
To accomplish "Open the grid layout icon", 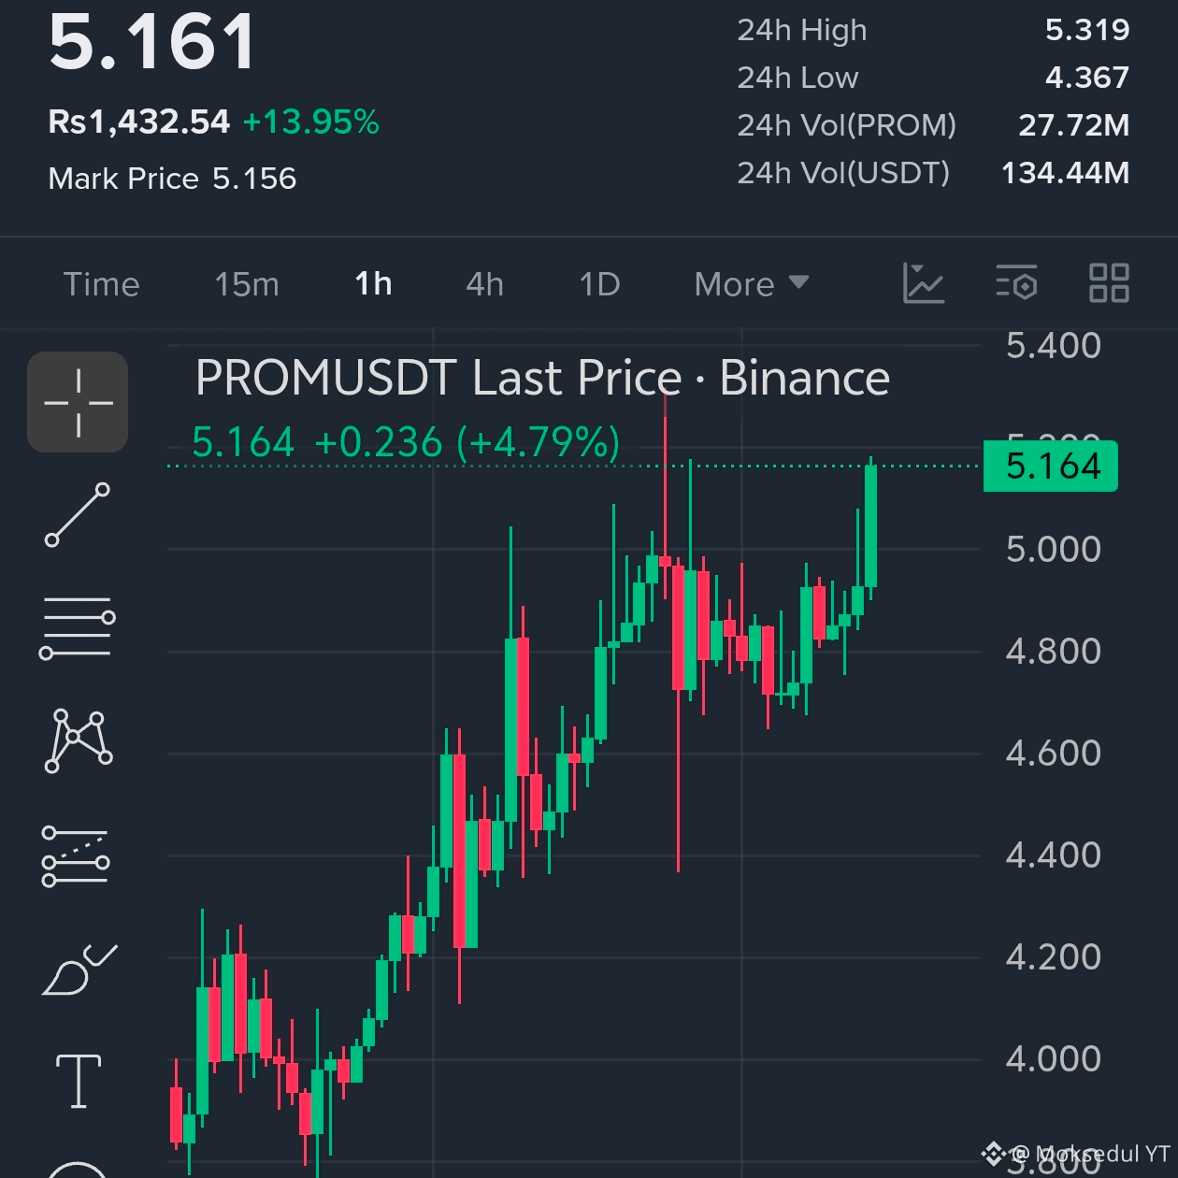I will click(x=1109, y=283).
